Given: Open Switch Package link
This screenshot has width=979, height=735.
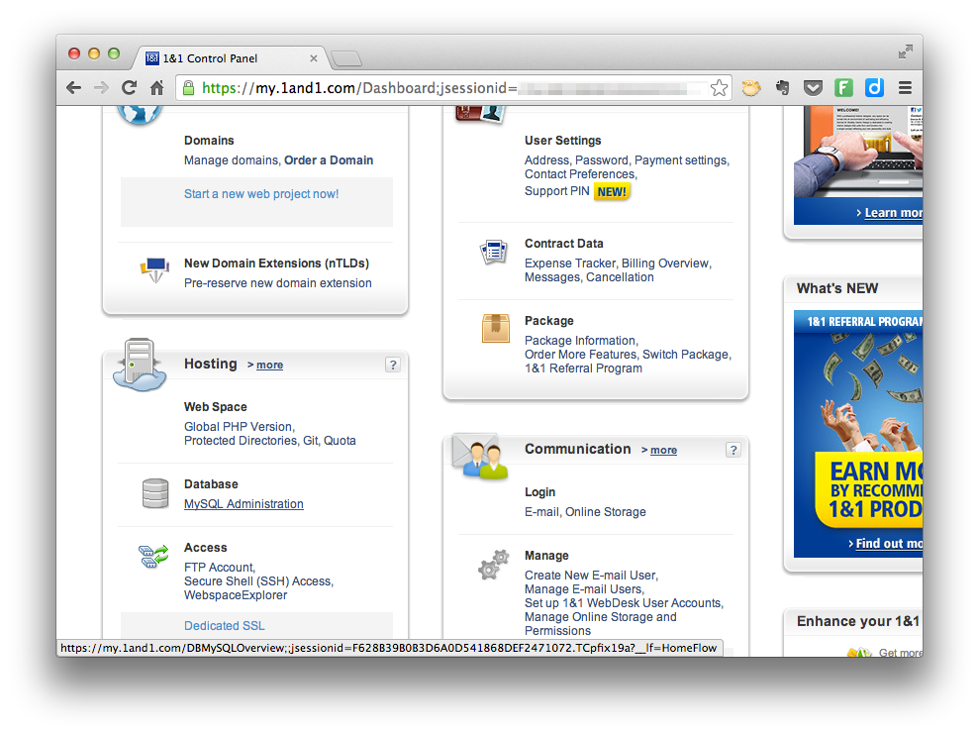Looking at the screenshot, I should [x=686, y=355].
